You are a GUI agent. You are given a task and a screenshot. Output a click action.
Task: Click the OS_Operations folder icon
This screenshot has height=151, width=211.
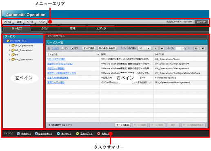[x=13, y=50]
